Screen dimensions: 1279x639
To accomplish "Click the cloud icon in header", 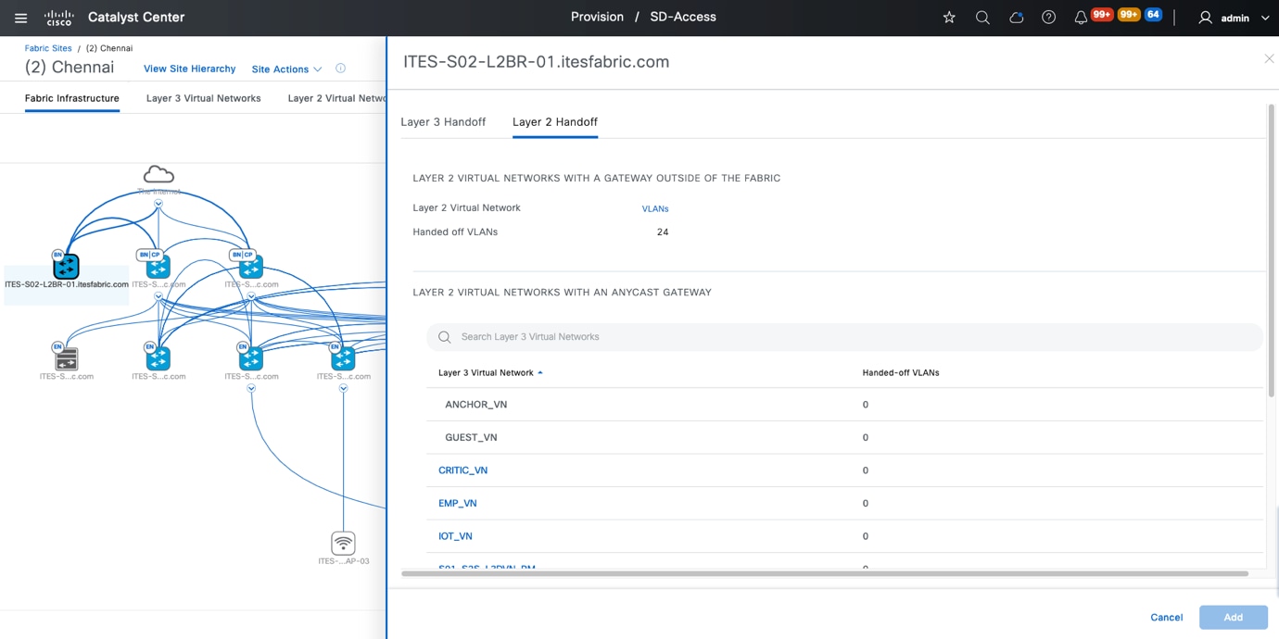I will (x=1016, y=18).
